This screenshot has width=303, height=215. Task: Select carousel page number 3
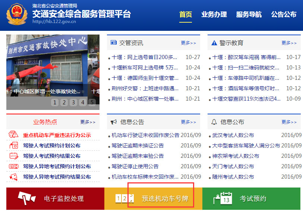(x=73, y=102)
